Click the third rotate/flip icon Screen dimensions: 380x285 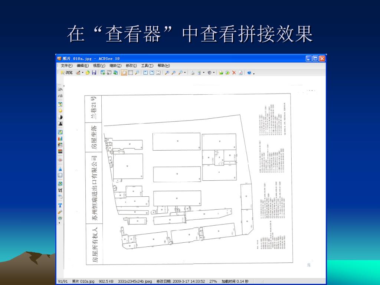(158, 72)
